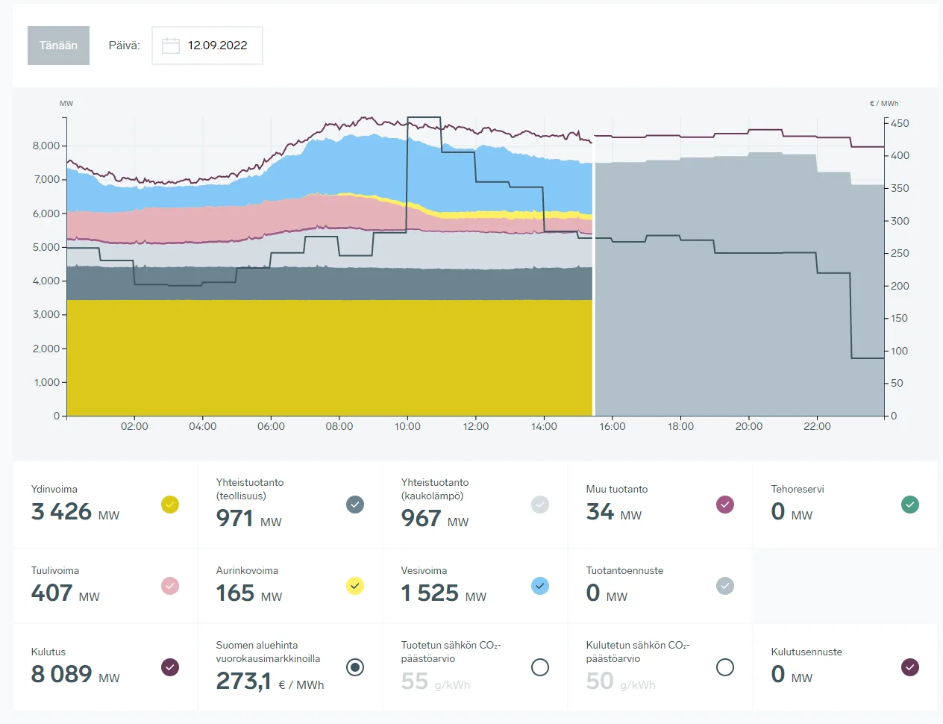
Task: Toggle Yhteistuotanto (kaukolämpö) series checkmark
Action: pyautogui.click(x=540, y=505)
